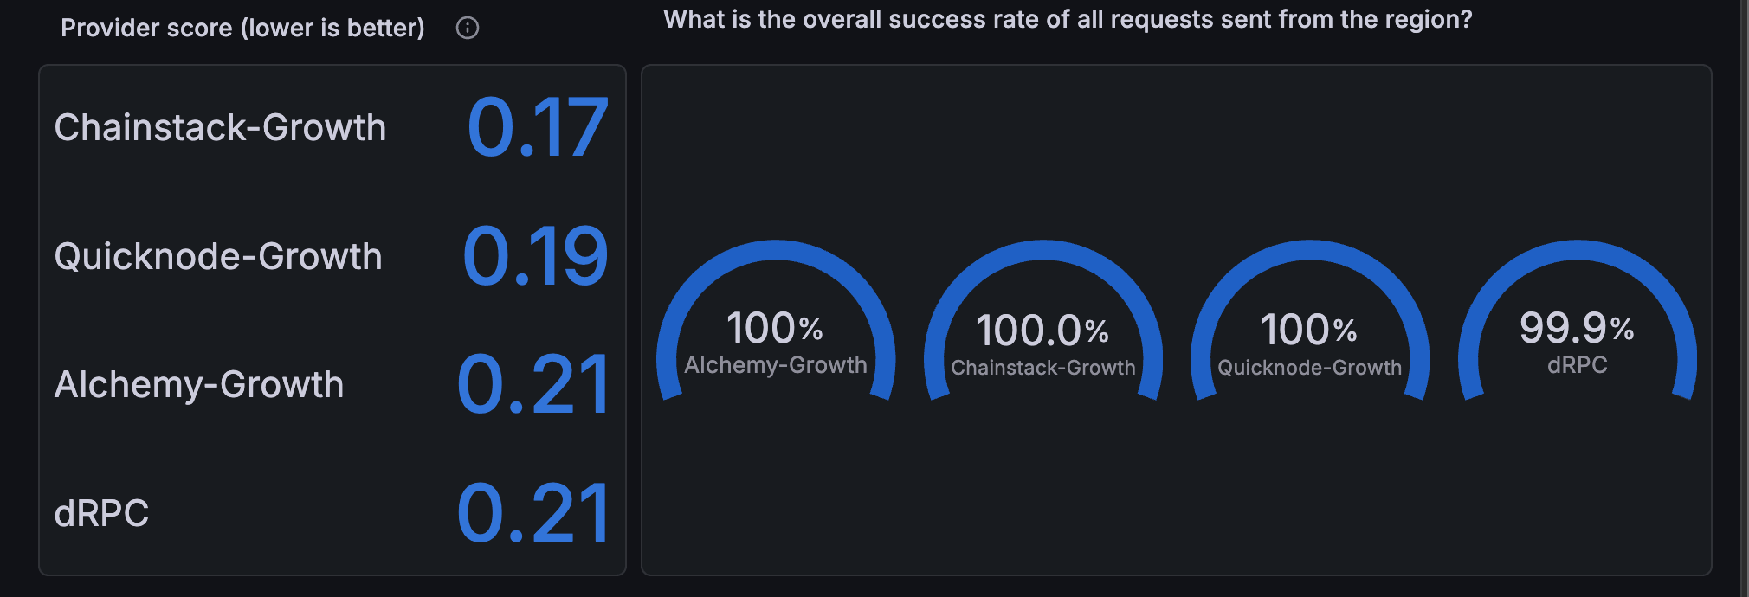This screenshot has height=597, width=1749.
Task: Click the dRPC label under its gauge
Action: 1577,365
